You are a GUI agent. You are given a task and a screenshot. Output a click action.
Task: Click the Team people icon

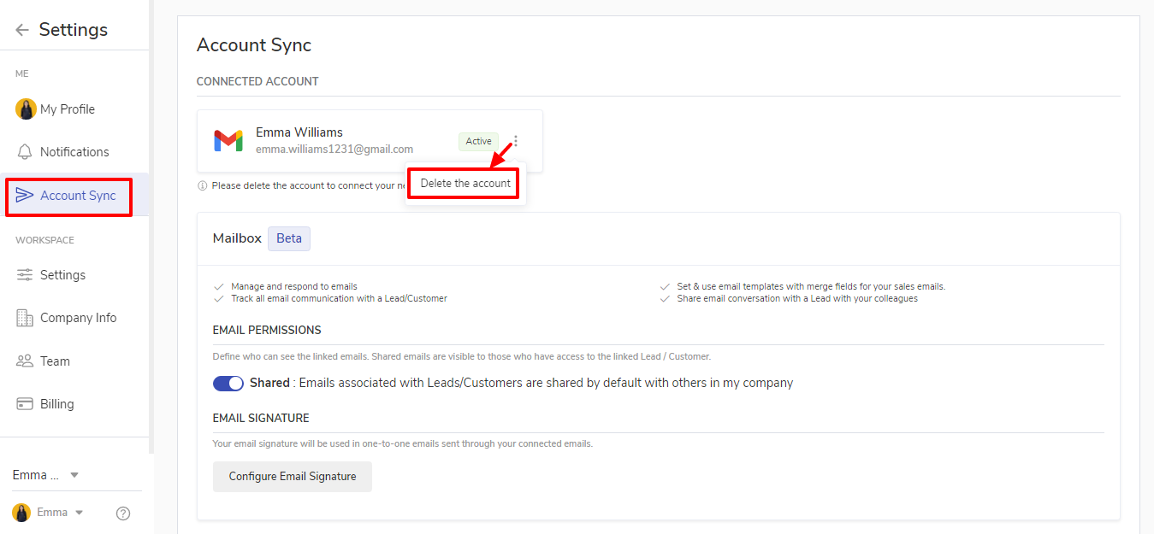tap(25, 361)
